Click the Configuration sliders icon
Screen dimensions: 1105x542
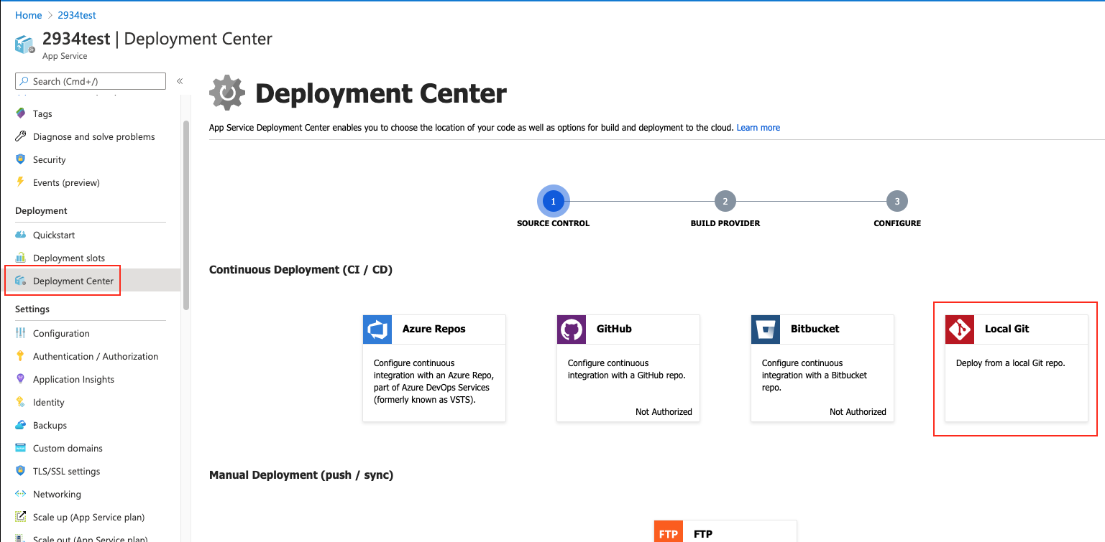coord(20,333)
